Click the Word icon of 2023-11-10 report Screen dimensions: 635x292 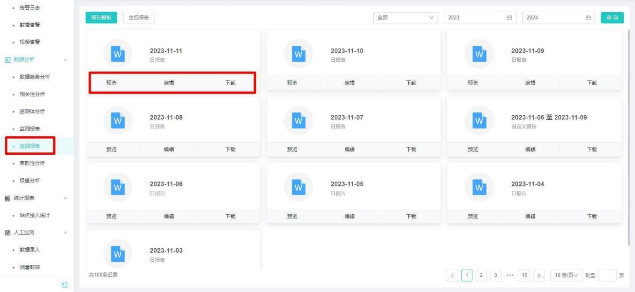tap(298, 55)
